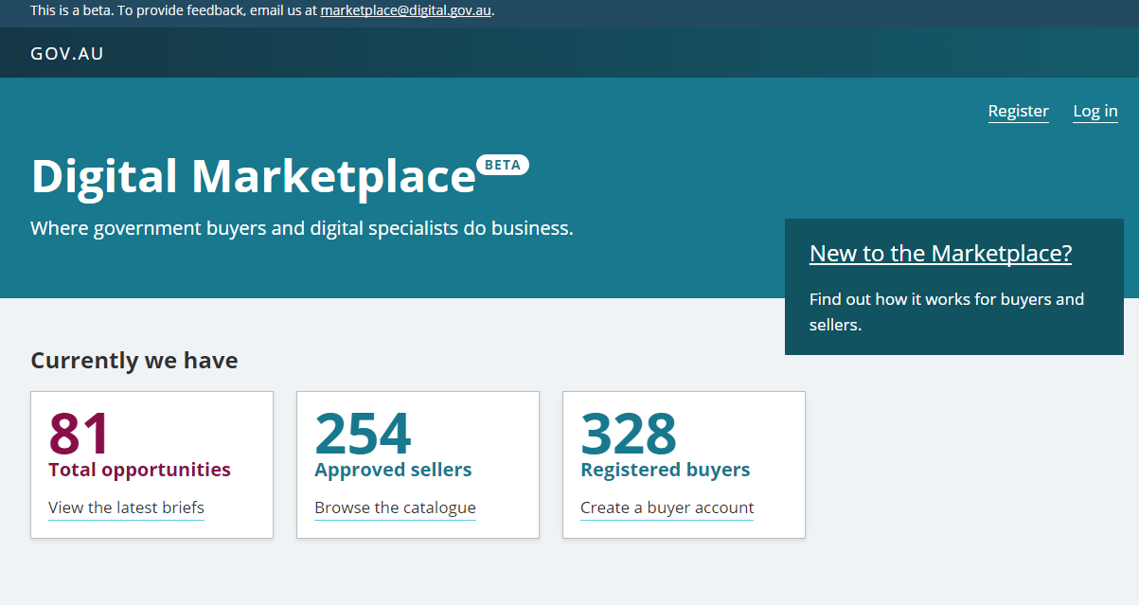Create a buyer account
The height and width of the screenshot is (605, 1139).
click(667, 507)
